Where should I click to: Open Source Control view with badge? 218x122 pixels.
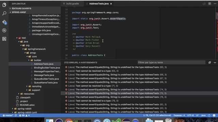click(x=4, y=22)
